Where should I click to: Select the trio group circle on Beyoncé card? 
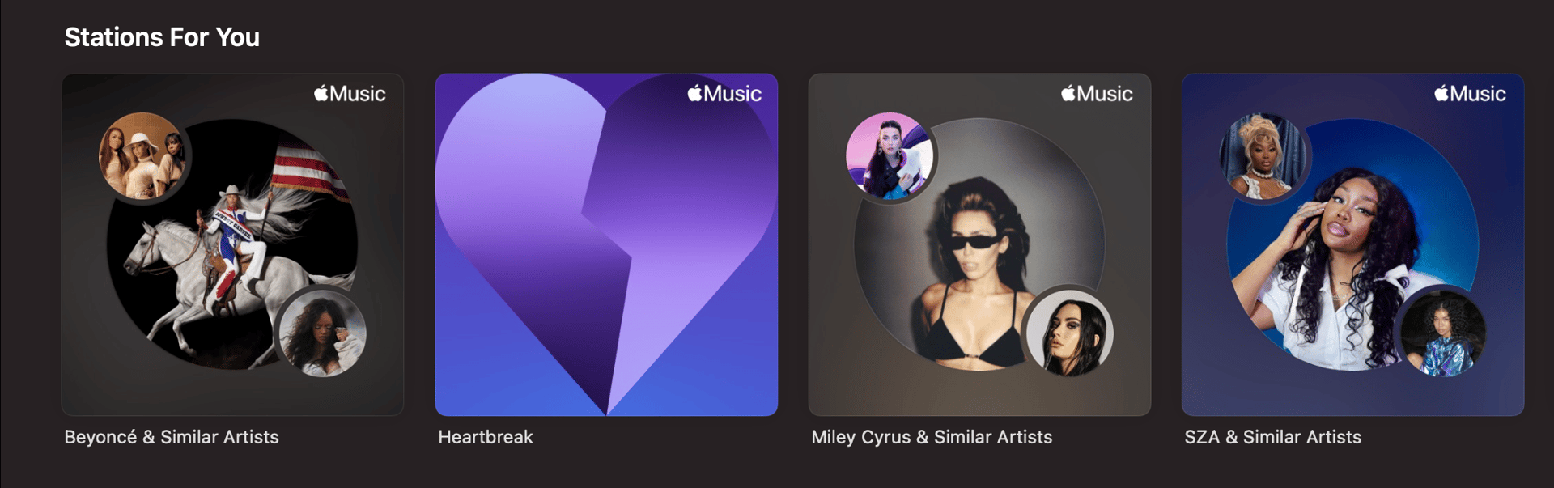tap(143, 156)
